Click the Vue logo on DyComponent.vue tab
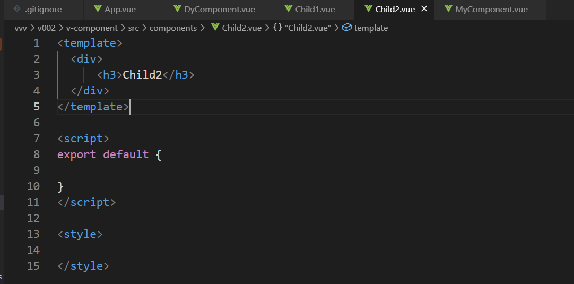The height and width of the screenshot is (284, 574). pos(177,9)
